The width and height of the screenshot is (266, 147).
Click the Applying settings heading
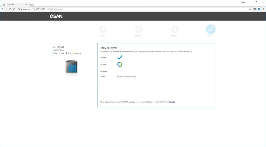tap(109, 48)
